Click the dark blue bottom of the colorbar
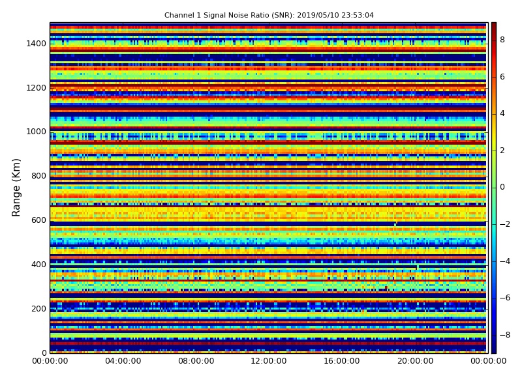The height and width of the screenshot is (391, 522). point(494,347)
